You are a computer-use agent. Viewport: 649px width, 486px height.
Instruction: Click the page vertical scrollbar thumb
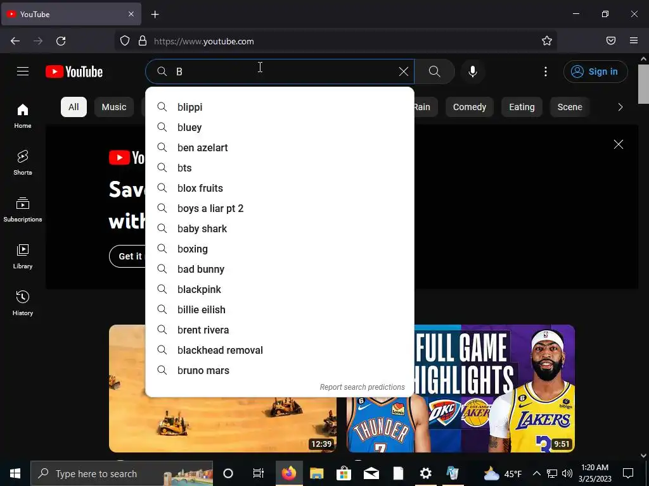[643, 85]
